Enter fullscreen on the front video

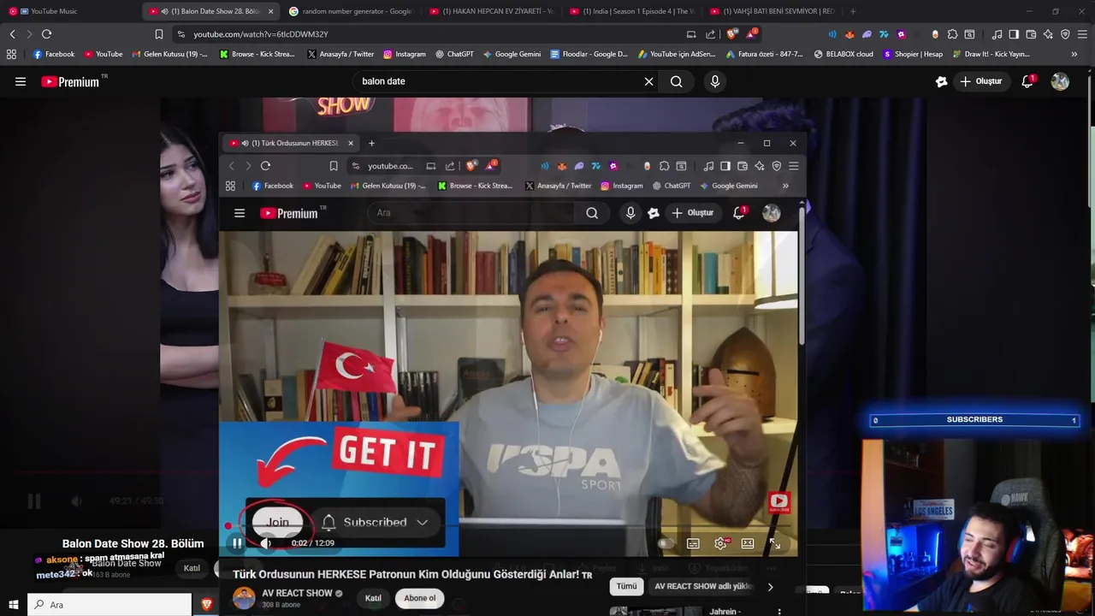click(774, 543)
